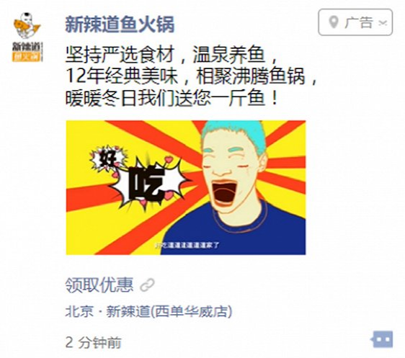Screen dimensions: 405x358
Task: Open the 北京 · 新辣道(西单华威店) location
Action: pos(148,311)
